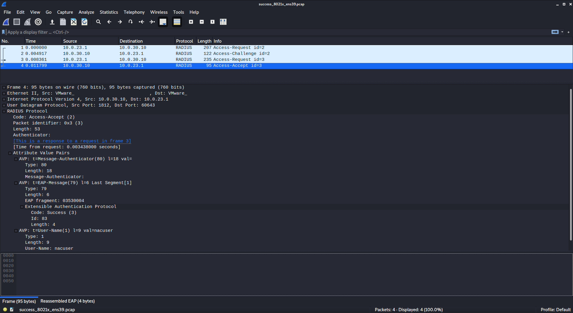This screenshot has width=573, height=313.
Task: Zoom in on main window text
Action: tap(191, 22)
